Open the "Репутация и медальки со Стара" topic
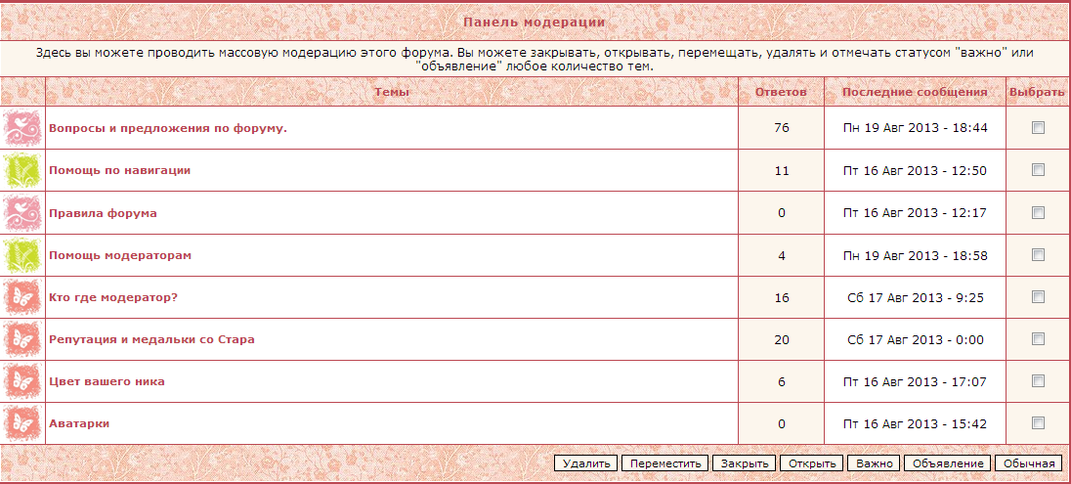This screenshot has height=484, width=1071. click(x=151, y=339)
